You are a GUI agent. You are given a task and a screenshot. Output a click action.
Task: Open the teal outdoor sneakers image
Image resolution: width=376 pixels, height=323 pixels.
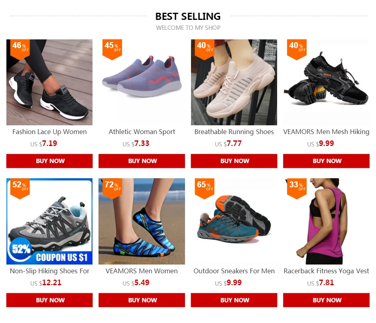[x=234, y=221]
